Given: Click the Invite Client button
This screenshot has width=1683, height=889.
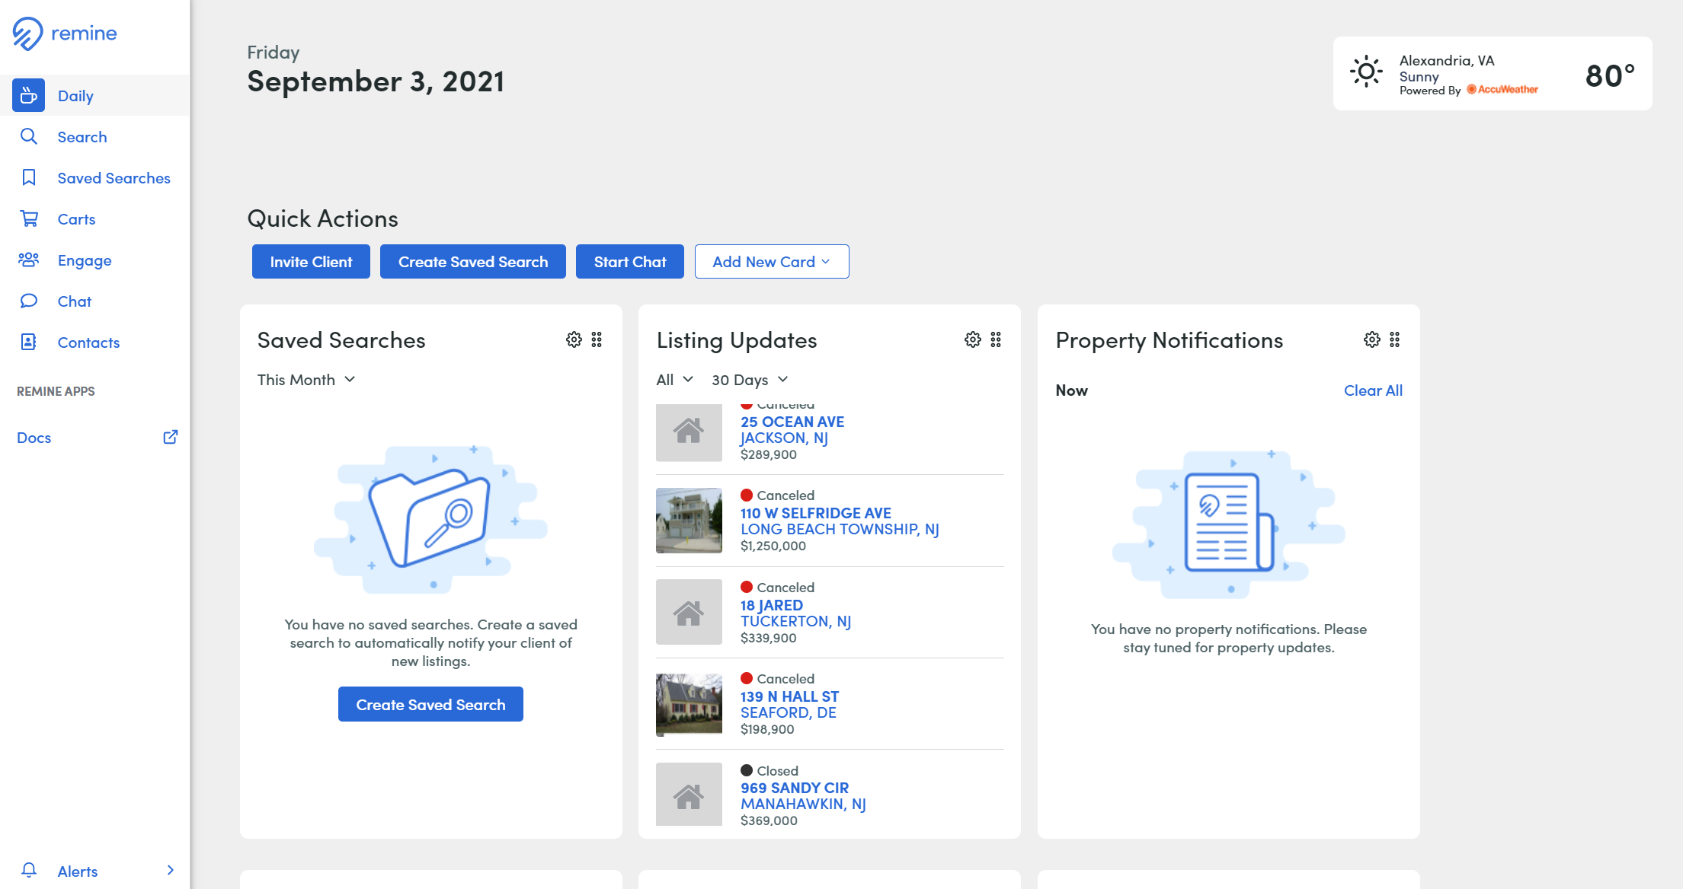Looking at the screenshot, I should click(311, 261).
